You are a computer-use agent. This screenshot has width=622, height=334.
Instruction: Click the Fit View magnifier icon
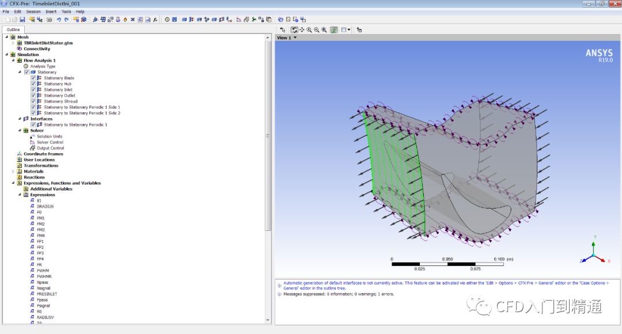pyautogui.click(x=324, y=30)
